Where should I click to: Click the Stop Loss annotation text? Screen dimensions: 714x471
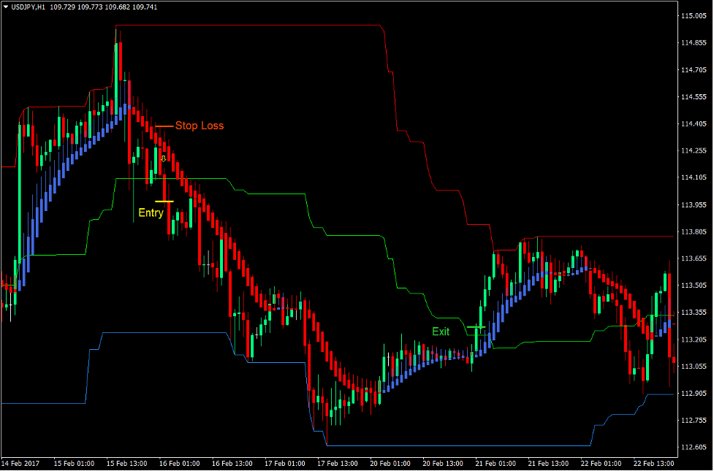coord(200,126)
